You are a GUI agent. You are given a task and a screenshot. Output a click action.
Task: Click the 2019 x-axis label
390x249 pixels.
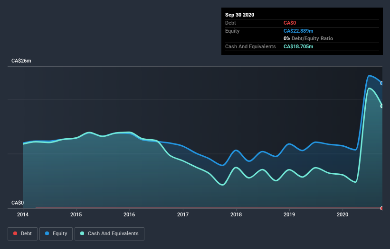pyautogui.click(x=289, y=214)
